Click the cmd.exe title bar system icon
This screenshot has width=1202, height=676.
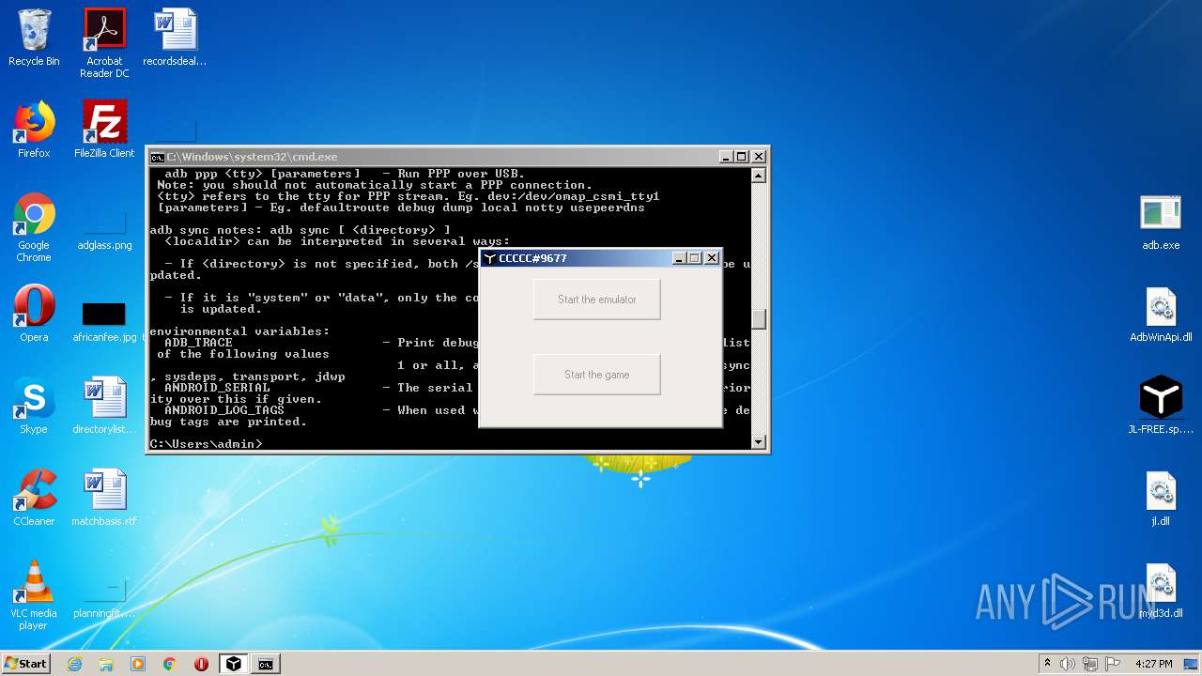(157, 157)
